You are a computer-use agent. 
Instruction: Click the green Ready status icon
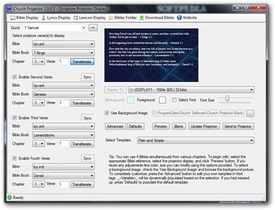9,197
